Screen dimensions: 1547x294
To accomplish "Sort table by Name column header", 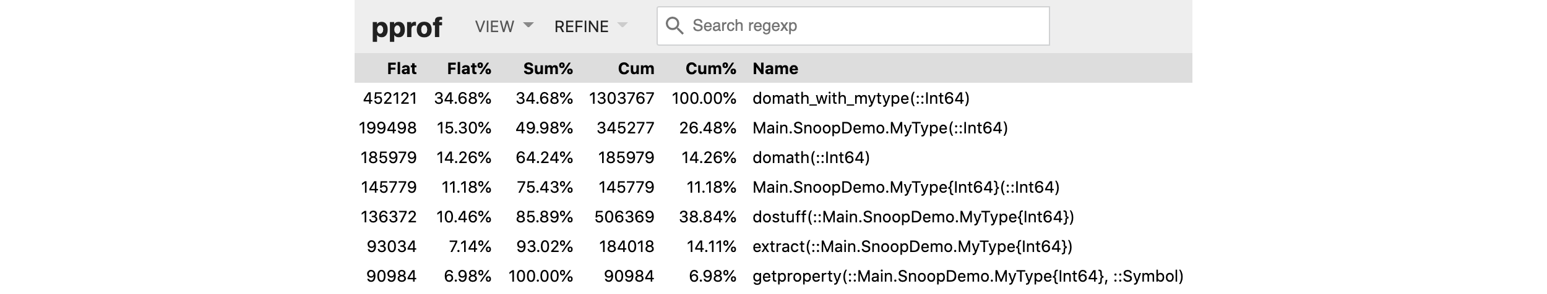I will pos(775,69).
